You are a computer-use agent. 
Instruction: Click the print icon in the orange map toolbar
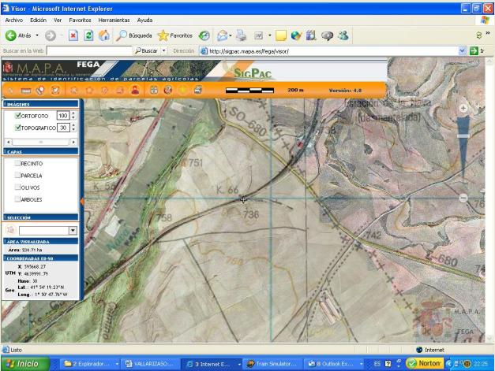click(197, 90)
